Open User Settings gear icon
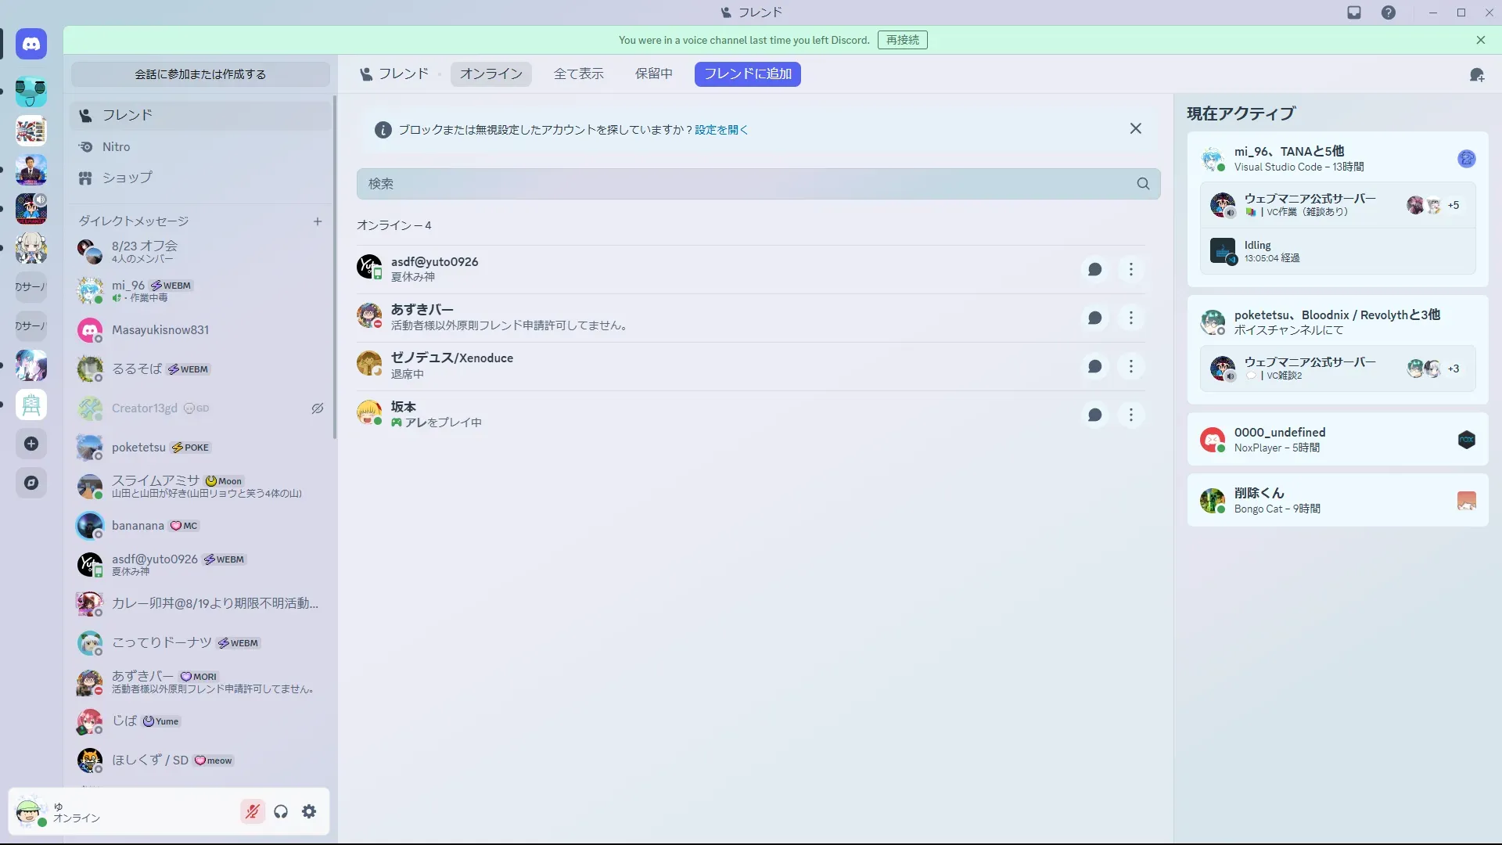The height and width of the screenshot is (845, 1502). click(309, 811)
